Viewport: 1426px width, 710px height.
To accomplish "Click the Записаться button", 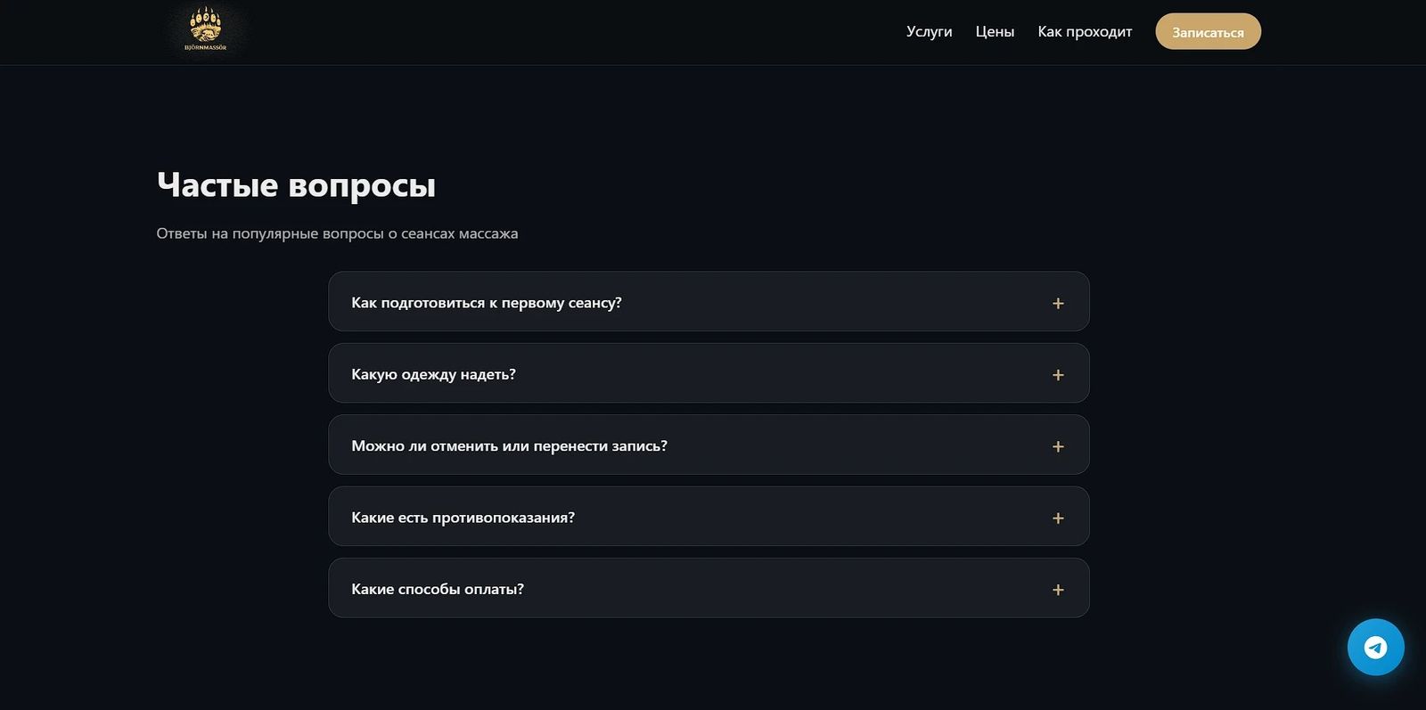I will [1208, 31].
